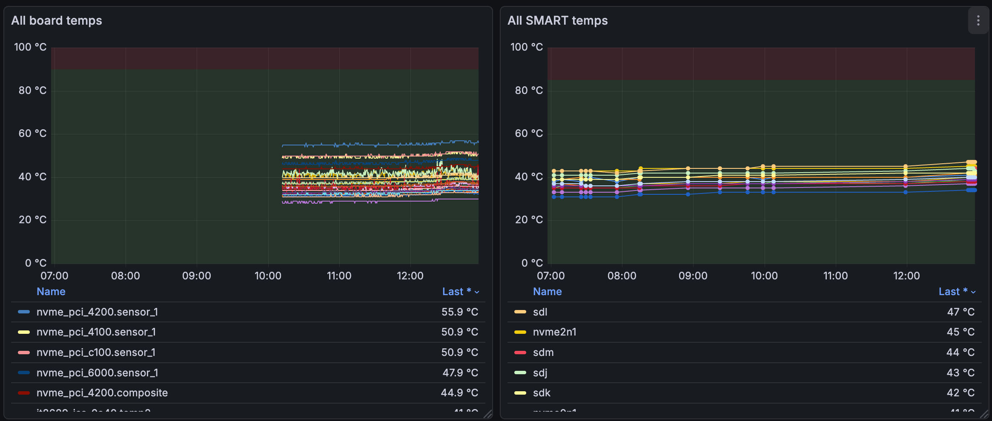Click the 47.9 °C last value

point(460,373)
